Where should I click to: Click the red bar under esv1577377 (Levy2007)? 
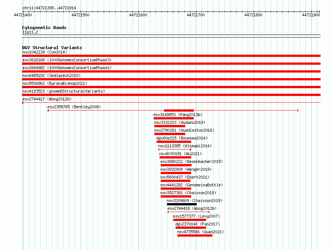point(190,220)
